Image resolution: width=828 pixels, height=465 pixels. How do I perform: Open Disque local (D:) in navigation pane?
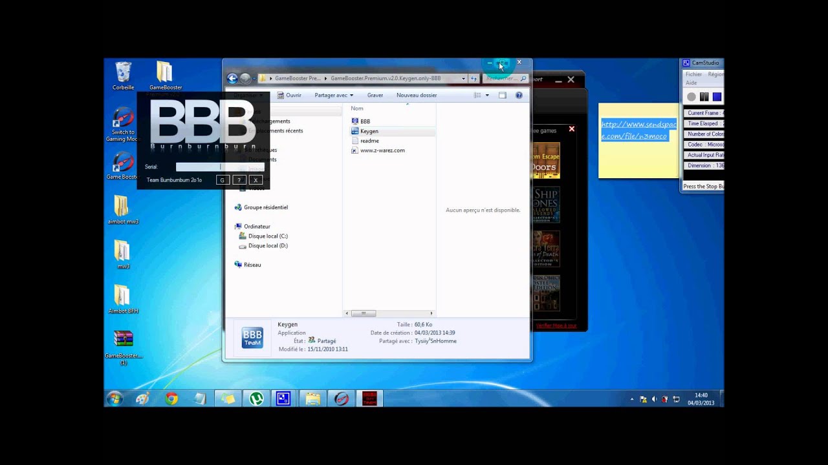(263, 246)
